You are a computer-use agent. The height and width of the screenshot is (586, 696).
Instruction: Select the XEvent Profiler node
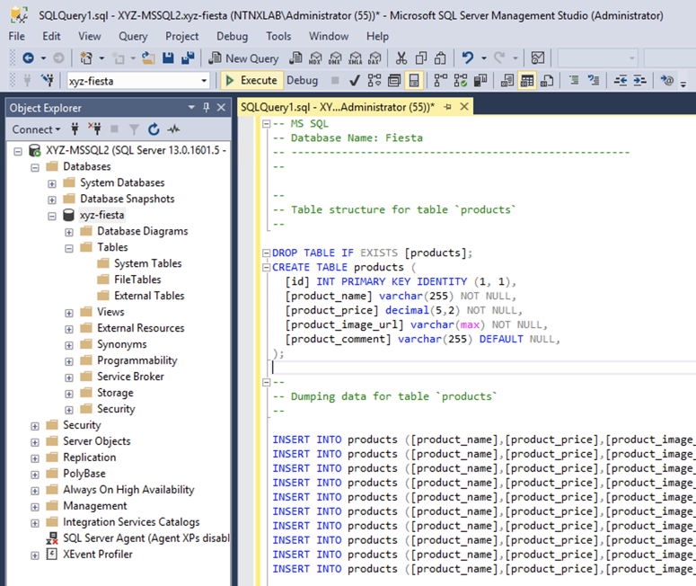pyautogui.click(x=98, y=554)
